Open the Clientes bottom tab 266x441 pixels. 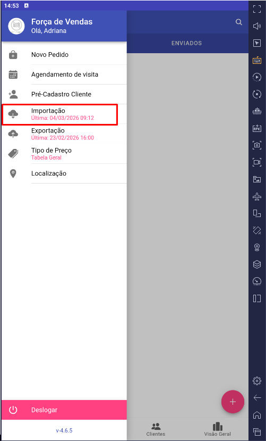pos(156,429)
